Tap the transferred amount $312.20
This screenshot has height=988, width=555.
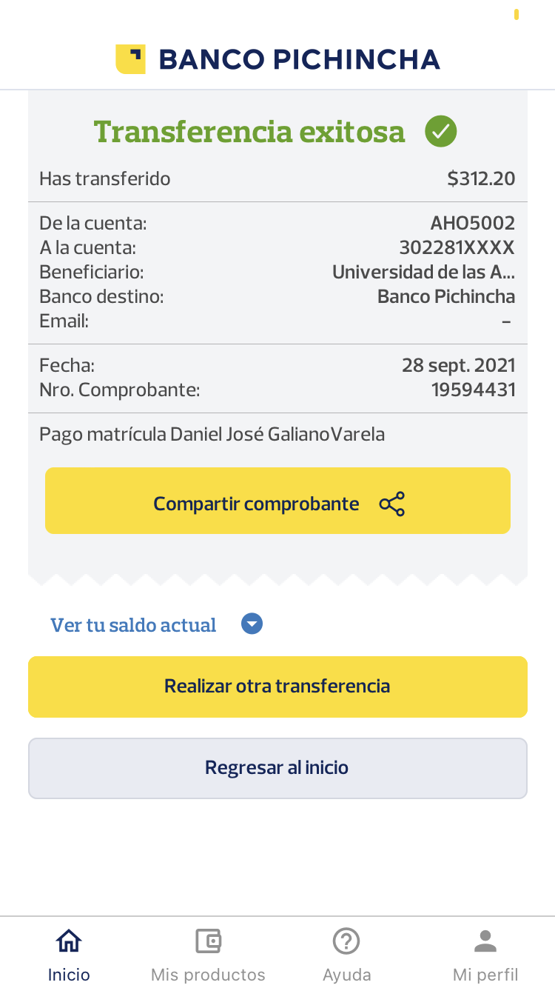pos(481,178)
